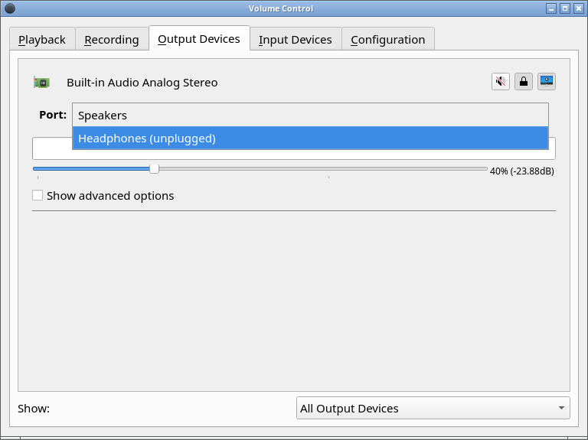
Task: Open the All Output Devices dropdown
Action: [x=433, y=408]
